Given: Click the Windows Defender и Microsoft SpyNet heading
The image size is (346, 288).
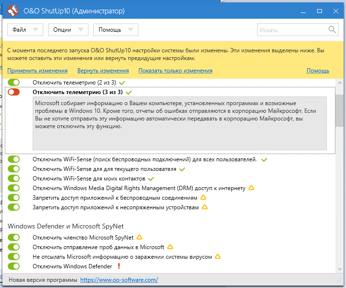Looking at the screenshot, I should [x=65, y=226].
